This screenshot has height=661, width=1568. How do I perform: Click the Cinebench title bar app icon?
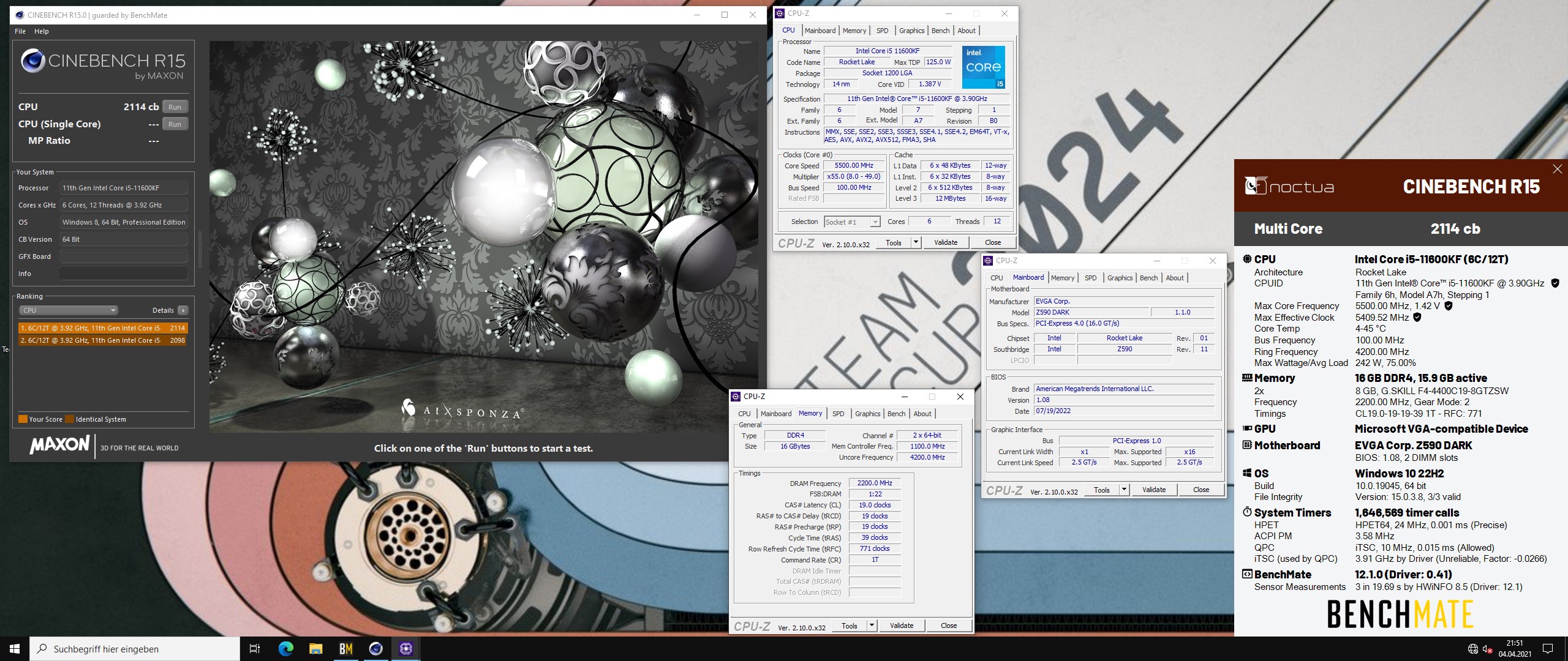[x=19, y=15]
